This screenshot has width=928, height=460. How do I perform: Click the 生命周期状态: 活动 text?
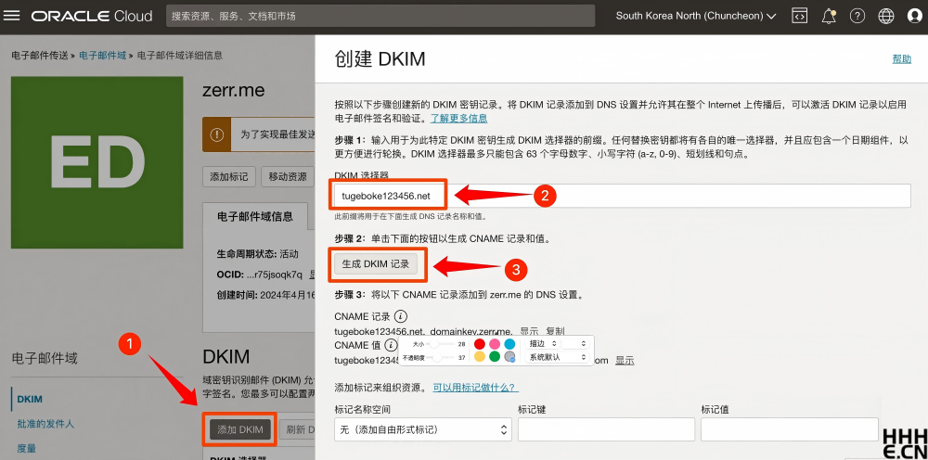click(x=258, y=254)
